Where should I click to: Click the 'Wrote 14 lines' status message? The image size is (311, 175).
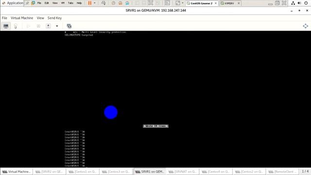point(155,126)
